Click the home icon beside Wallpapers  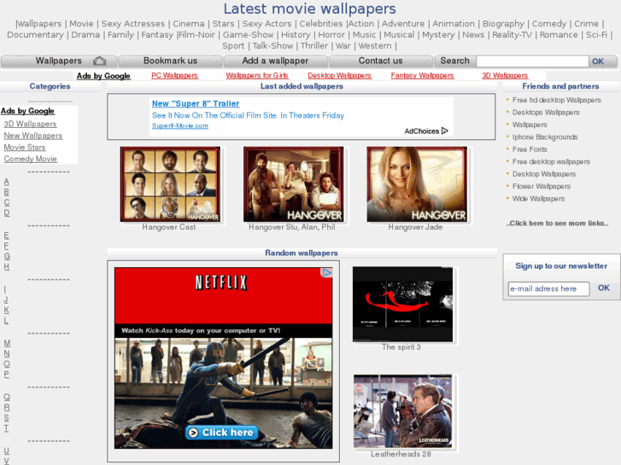click(99, 61)
